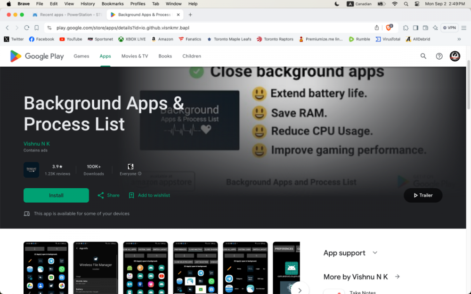Open the Brave sidebar panel icon
The height and width of the screenshot is (294, 471).
[x=415, y=28]
